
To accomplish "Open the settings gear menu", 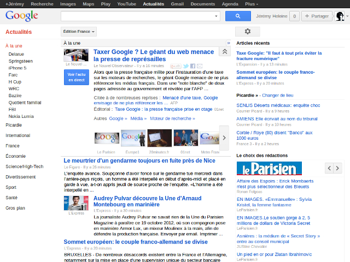I will (248, 32).
